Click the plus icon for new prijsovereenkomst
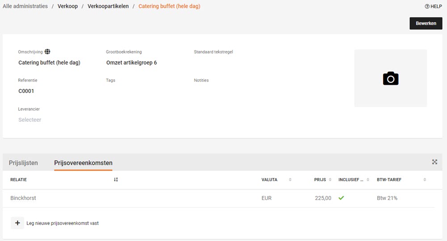The height and width of the screenshot is (241, 447). point(17,223)
